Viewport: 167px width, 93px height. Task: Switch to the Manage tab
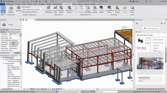point(80,4)
